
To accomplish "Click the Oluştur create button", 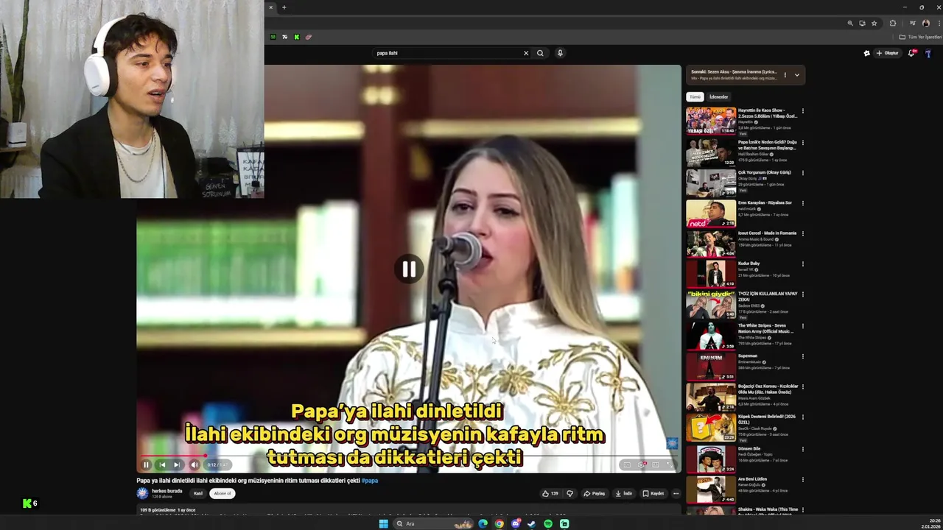I will tap(887, 53).
